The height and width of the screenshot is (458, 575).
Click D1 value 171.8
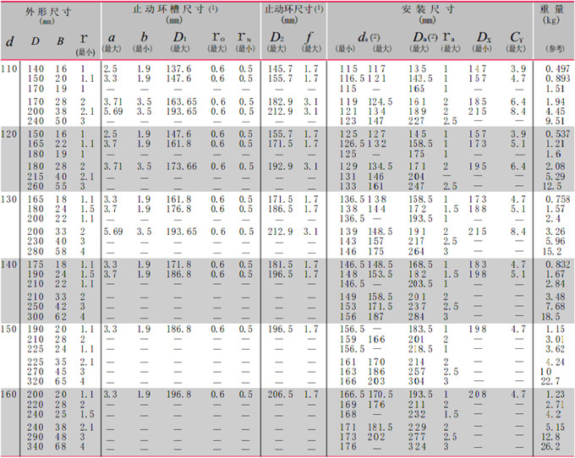179,264
